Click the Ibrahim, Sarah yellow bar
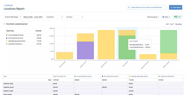This screenshot has height=95, width=187. click(x=106, y=45)
